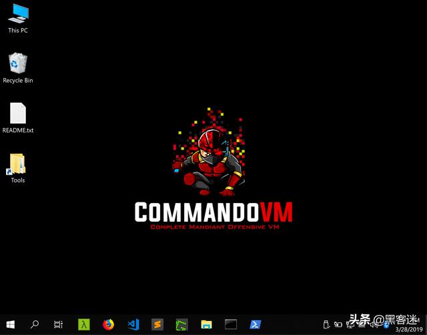
Task: Click the green dotted-square taskbar icon
Action: (181, 324)
